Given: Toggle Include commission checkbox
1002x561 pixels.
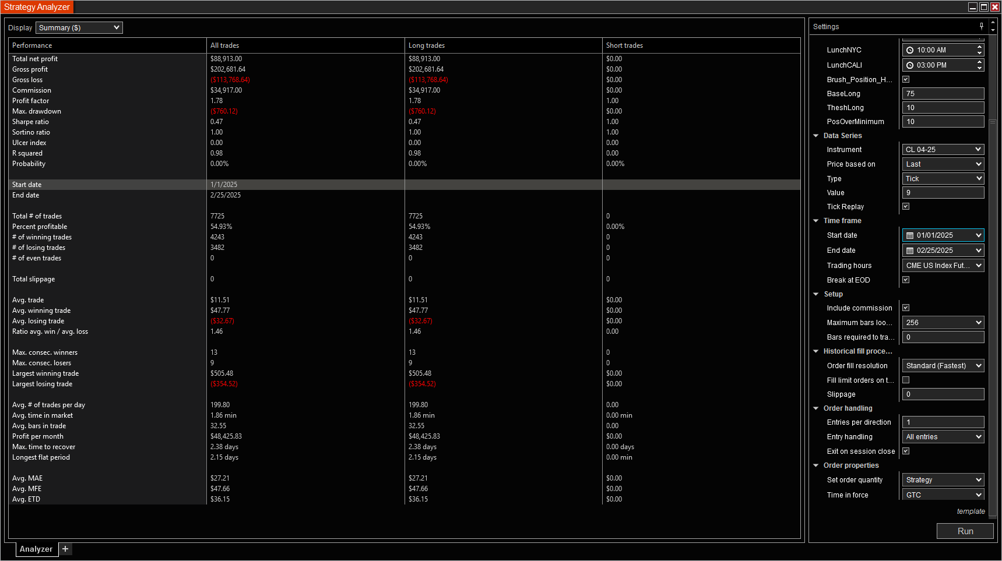Looking at the screenshot, I should tap(906, 308).
